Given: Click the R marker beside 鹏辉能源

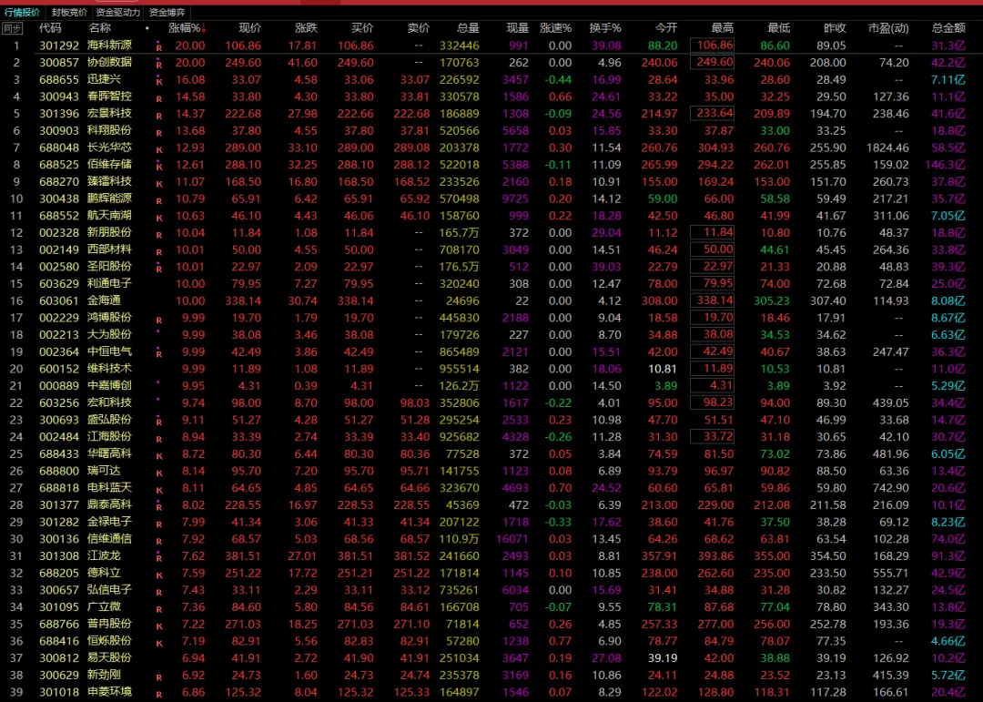Looking at the screenshot, I should coord(159,200).
